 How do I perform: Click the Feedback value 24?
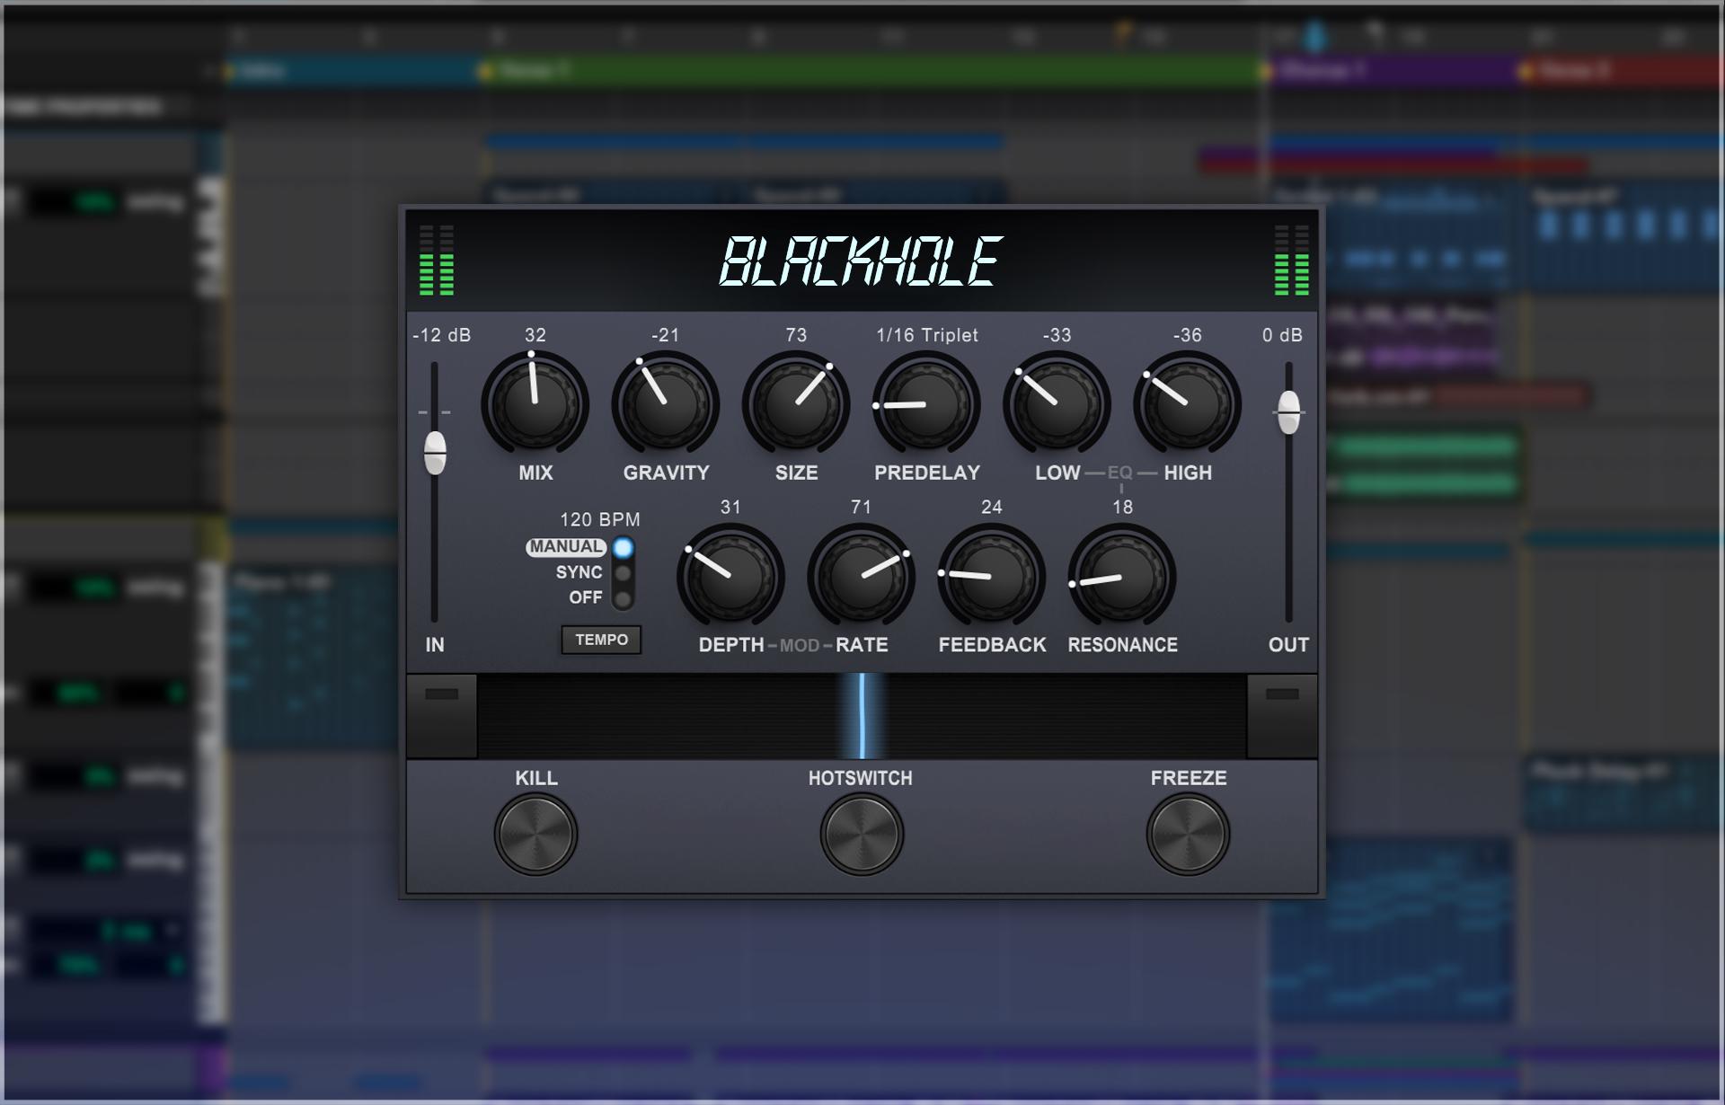pos(991,508)
